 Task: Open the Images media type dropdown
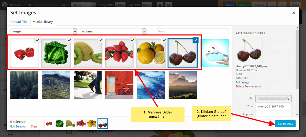click(43, 31)
